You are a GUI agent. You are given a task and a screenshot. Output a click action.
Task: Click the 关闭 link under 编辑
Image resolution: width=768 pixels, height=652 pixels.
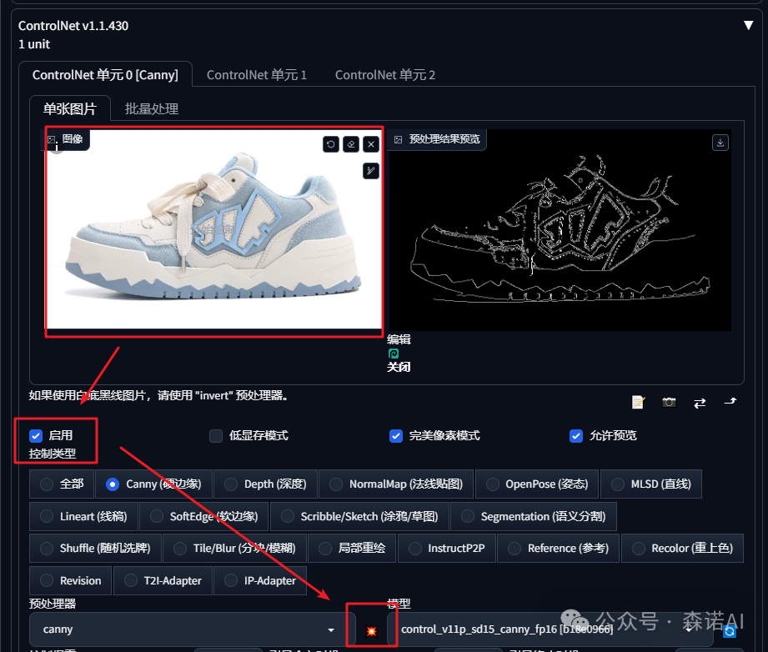[399, 367]
